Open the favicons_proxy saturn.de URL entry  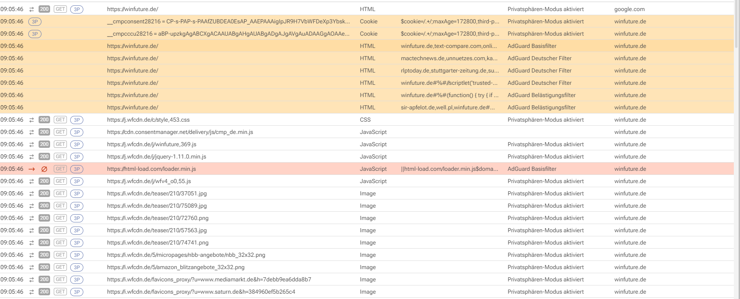click(201, 292)
